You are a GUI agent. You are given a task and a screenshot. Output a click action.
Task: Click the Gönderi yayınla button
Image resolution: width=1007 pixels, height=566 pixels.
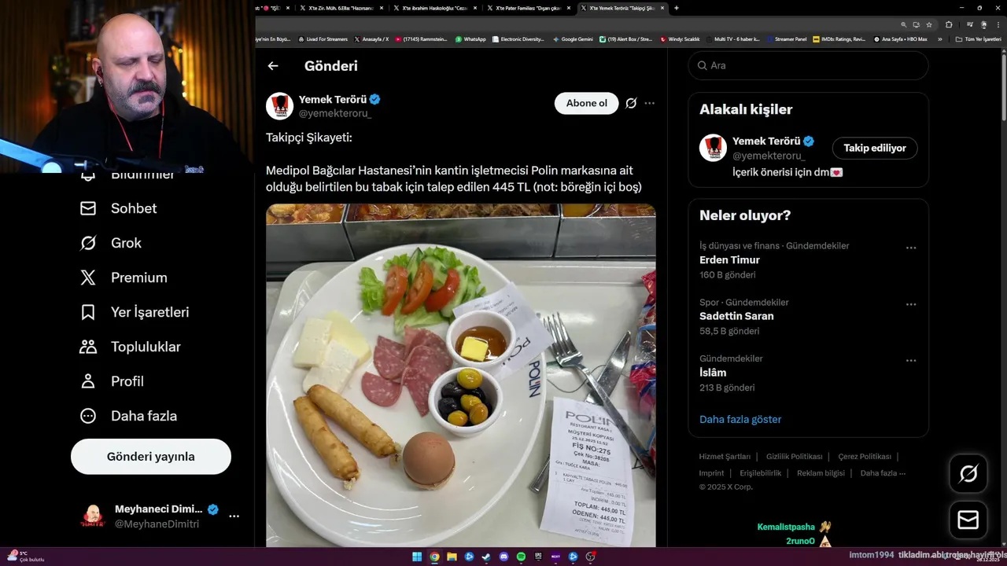(151, 457)
